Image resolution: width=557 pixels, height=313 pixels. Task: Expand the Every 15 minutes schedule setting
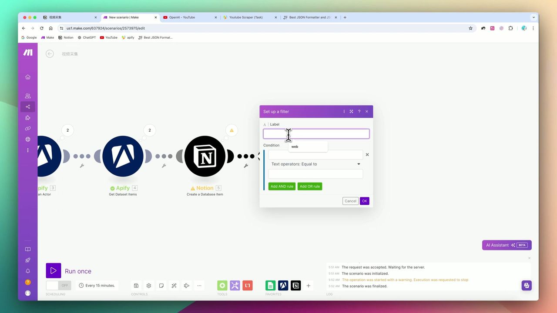97,286
